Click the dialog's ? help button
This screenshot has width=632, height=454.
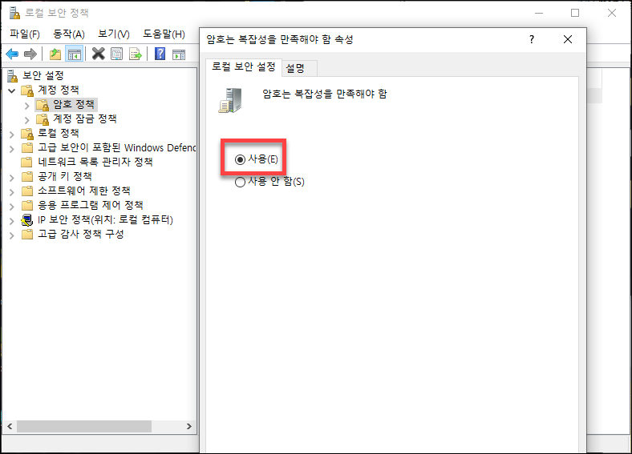coord(532,39)
